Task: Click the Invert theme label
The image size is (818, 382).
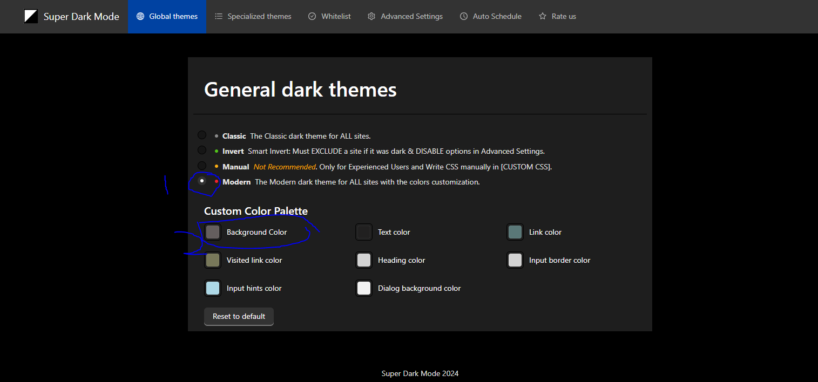Action: [233, 151]
